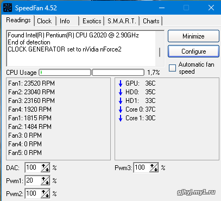Viewport: 221px width, 201px height.
Task: Click the 'Fan3: 0 RPM' reading
Action: click(x=25, y=135)
